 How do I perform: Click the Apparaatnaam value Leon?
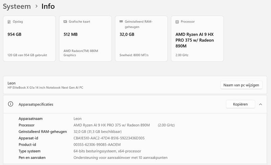pos(78,119)
